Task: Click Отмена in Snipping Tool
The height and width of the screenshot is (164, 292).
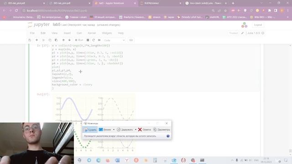Action: pyautogui.click(x=145, y=129)
